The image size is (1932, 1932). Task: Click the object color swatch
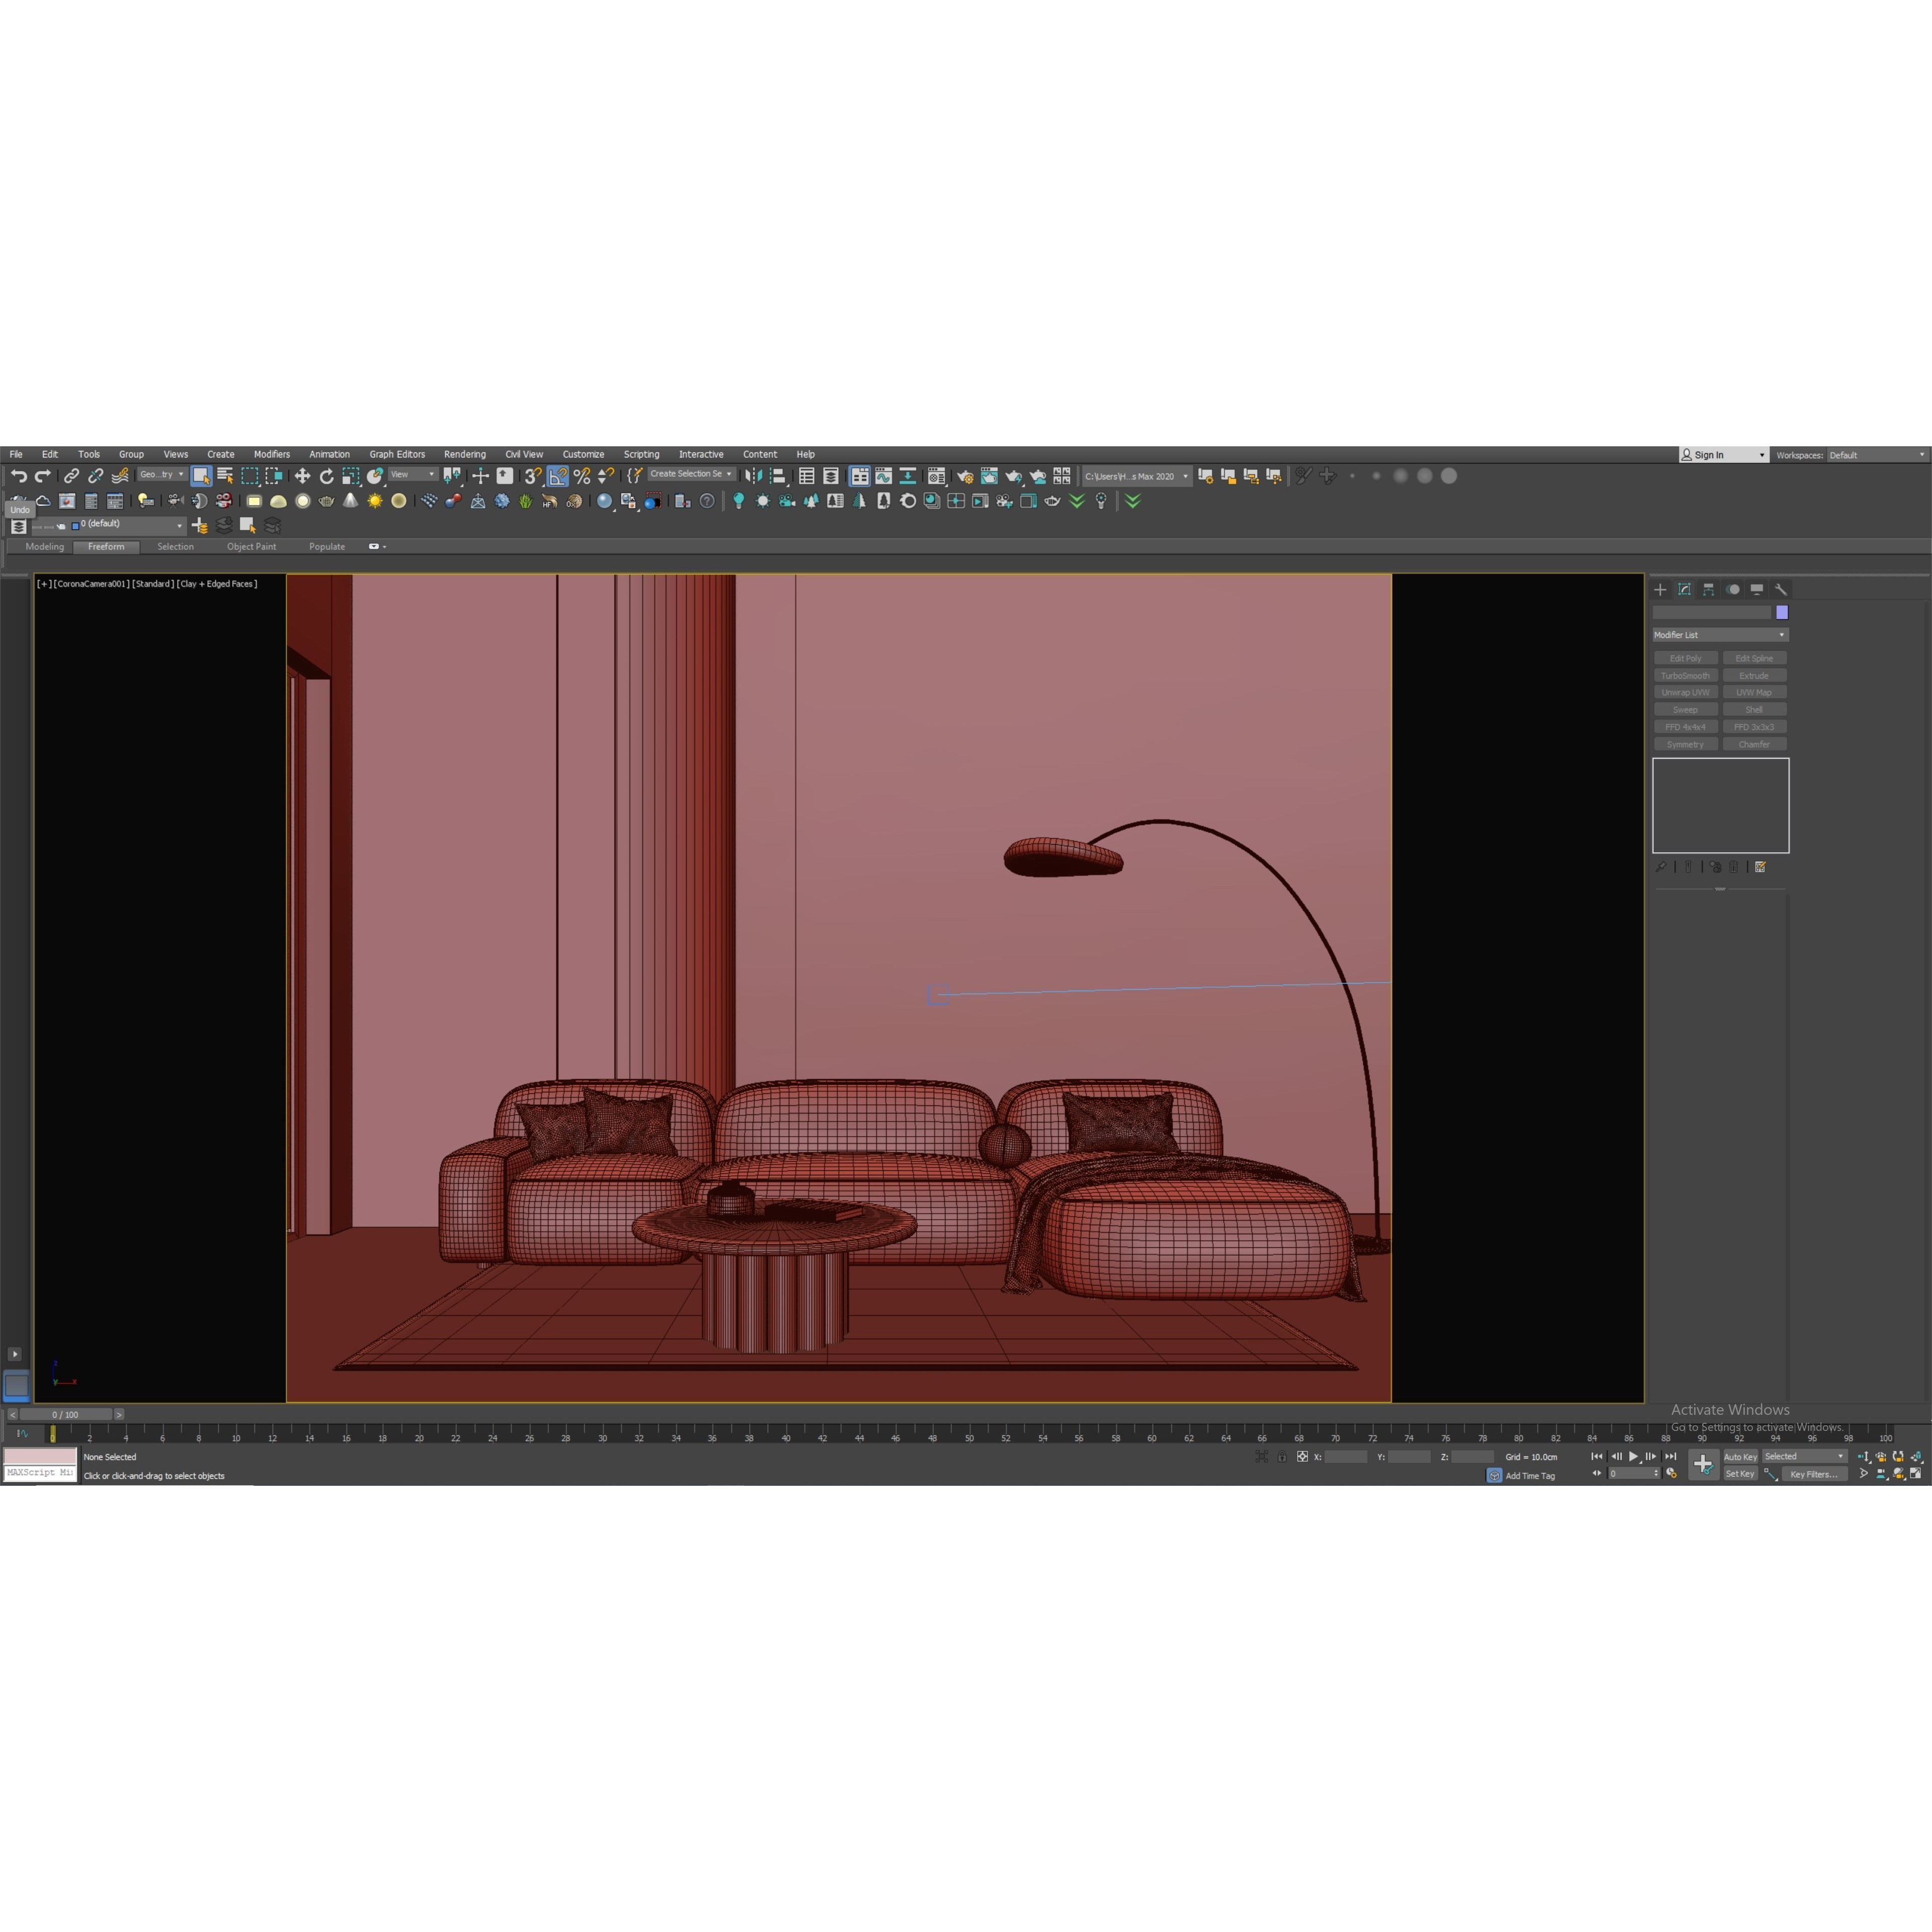coord(1781,612)
